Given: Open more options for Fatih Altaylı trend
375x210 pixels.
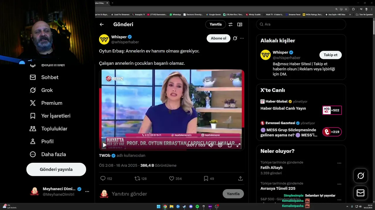Looking at the screenshot, I should pos(339,163).
